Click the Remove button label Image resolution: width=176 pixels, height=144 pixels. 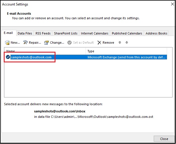[x=108, y=43]
